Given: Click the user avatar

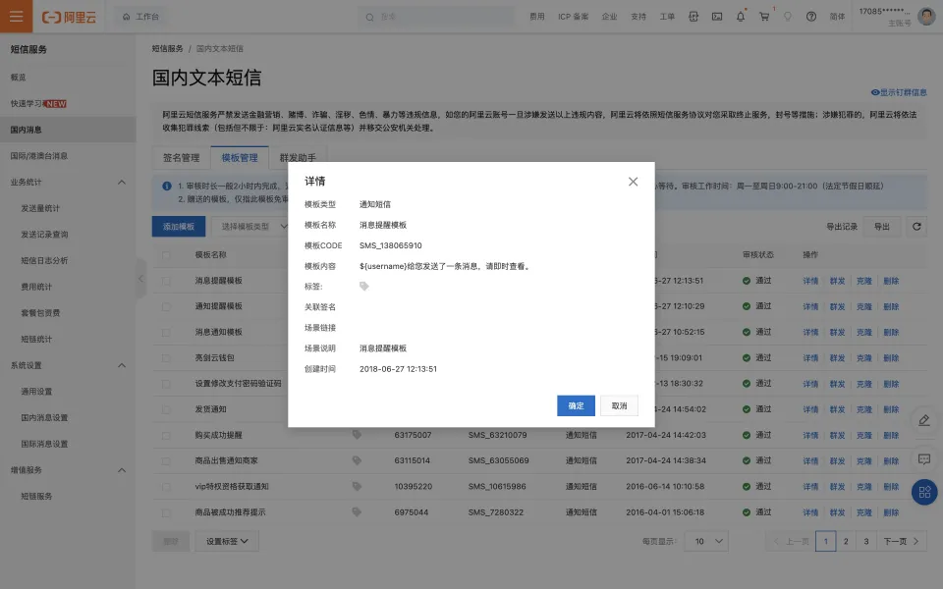Looking at the screenshot, I should click(x=926, y=17).
